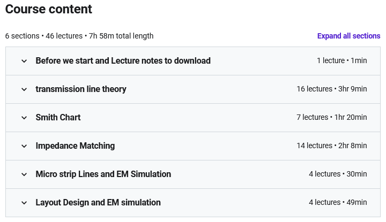Click '4 lectures • 49min' summary text
The image size is (386, 222).
338,202
